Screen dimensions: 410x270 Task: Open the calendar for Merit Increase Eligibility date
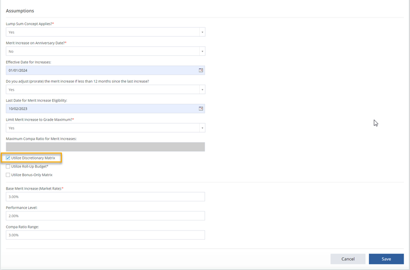coord(201,108)
